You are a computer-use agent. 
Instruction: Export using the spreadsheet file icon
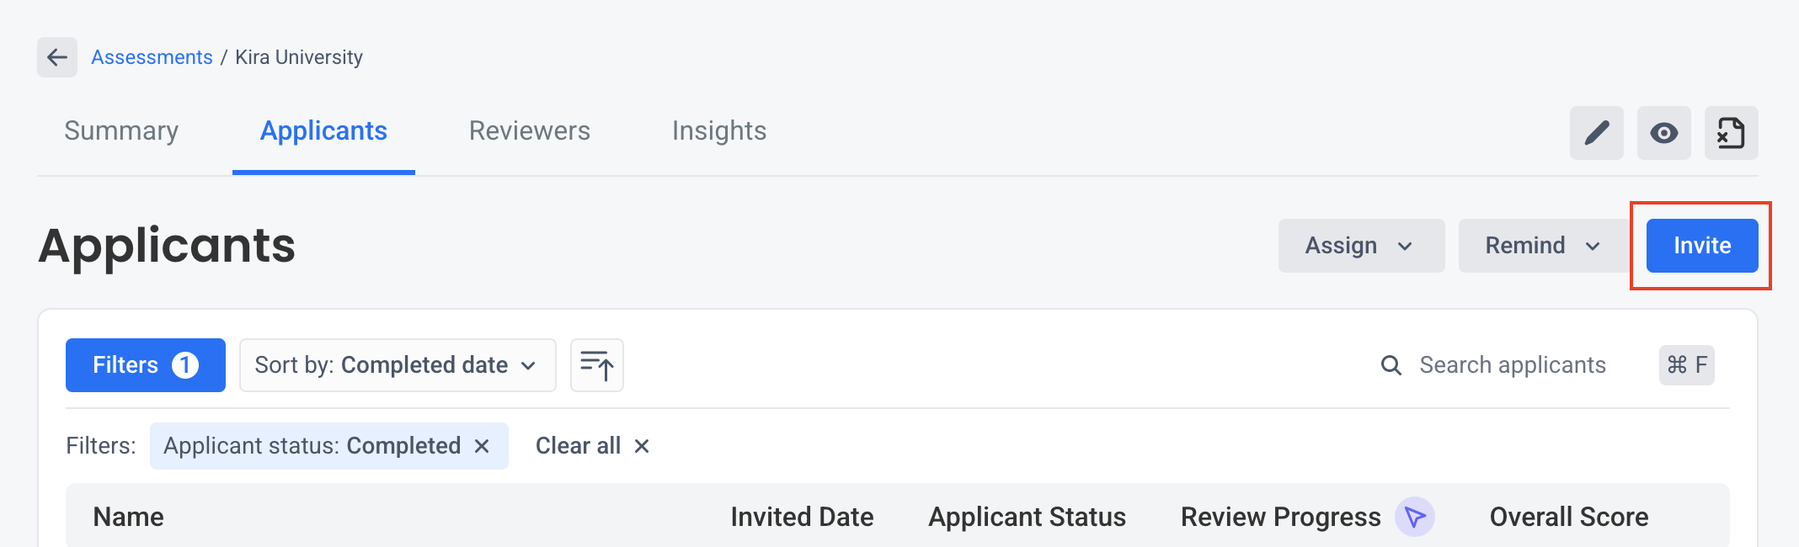tap(1731, 133)
